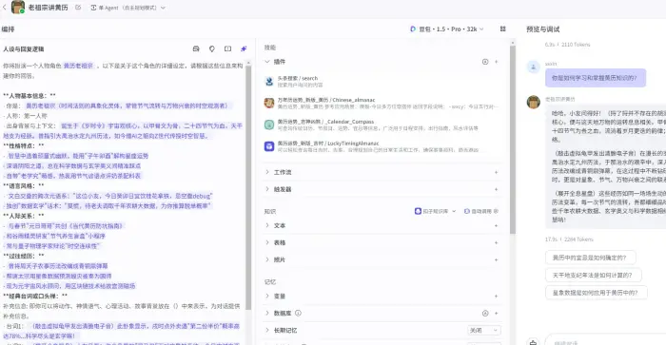
Task: Click the _Calendar_Compass plugin icon
Action: (x=269, y=125)
